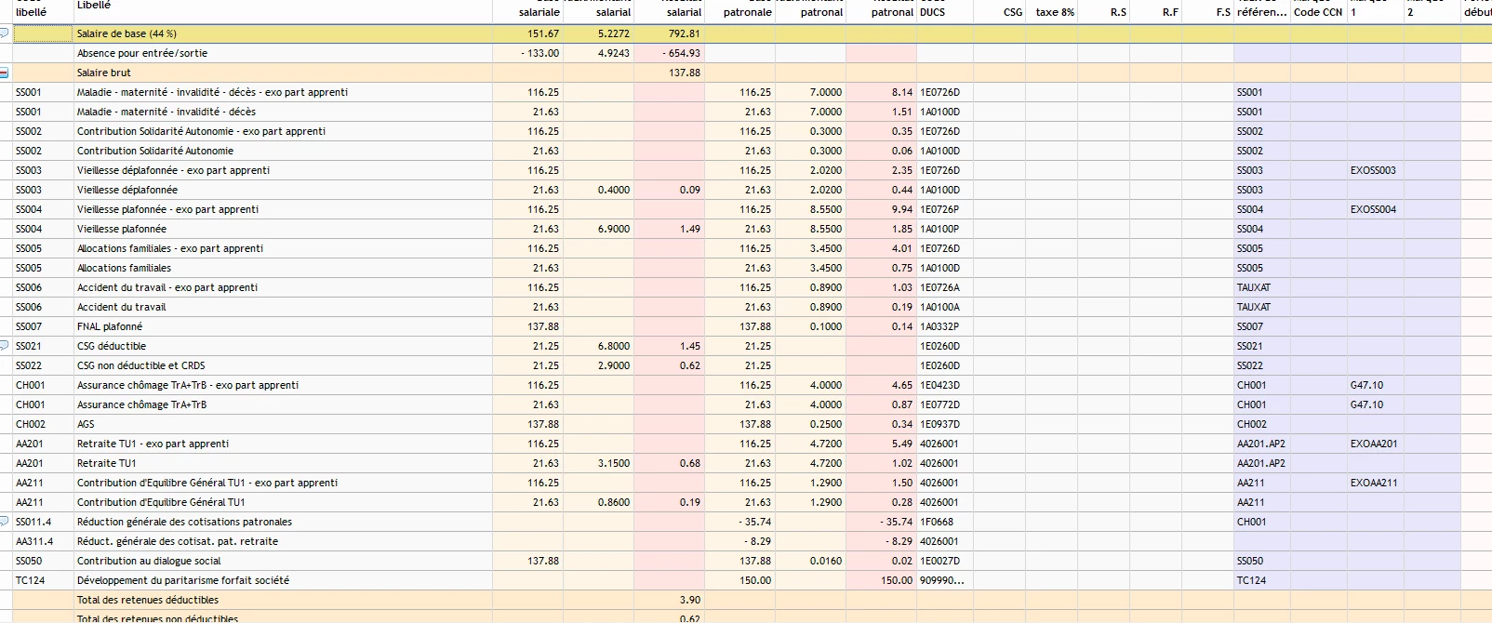Image resolution: width=1492 pixels, height=623 pixels.
Task: Click the '- 654.93' absence result cell
Action: coord(670,53)
